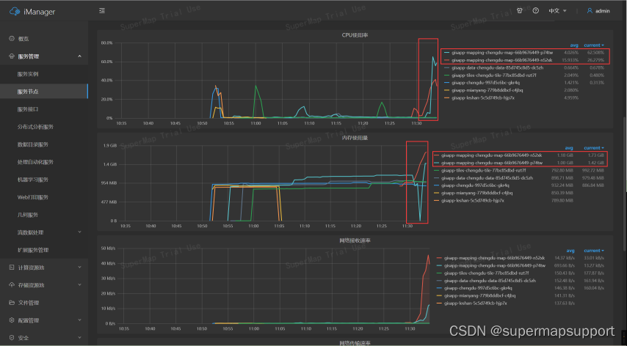Click the admin user avatar icon
Image resolution: width=627 pixels, height=346 pixels.
590,11
